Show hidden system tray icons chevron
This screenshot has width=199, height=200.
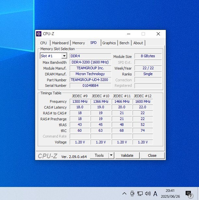pyautogui.click(x=124, y=193)
